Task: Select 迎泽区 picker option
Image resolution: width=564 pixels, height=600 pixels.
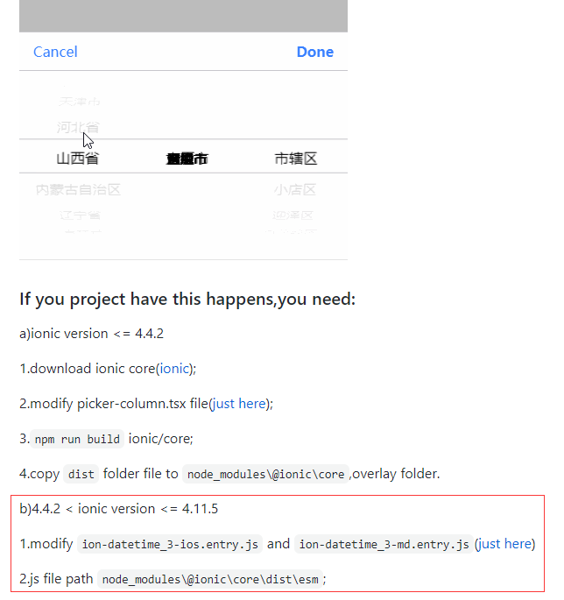Action: coord(293,215)
